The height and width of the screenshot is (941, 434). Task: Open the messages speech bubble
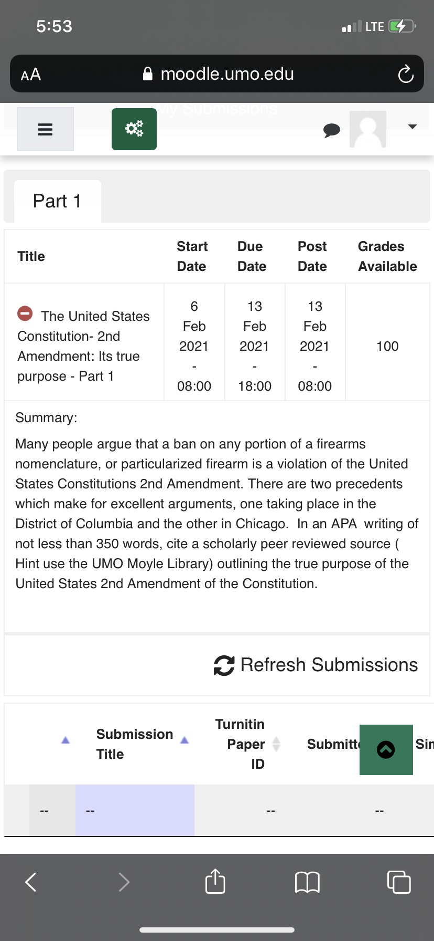point(331,130)
